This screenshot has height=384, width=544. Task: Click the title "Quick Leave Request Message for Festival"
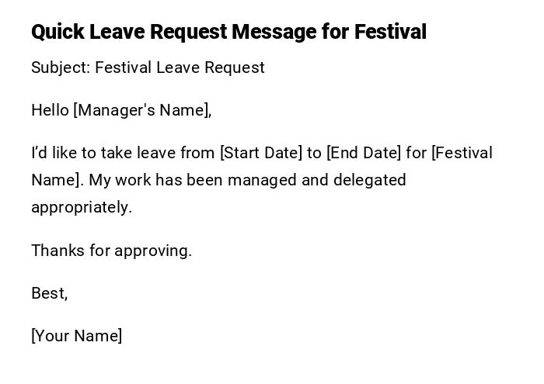pos(228,32)
